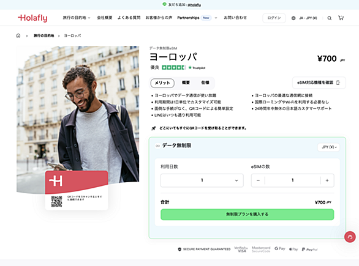Click the Apple Pay payment logo

point(293,249)
